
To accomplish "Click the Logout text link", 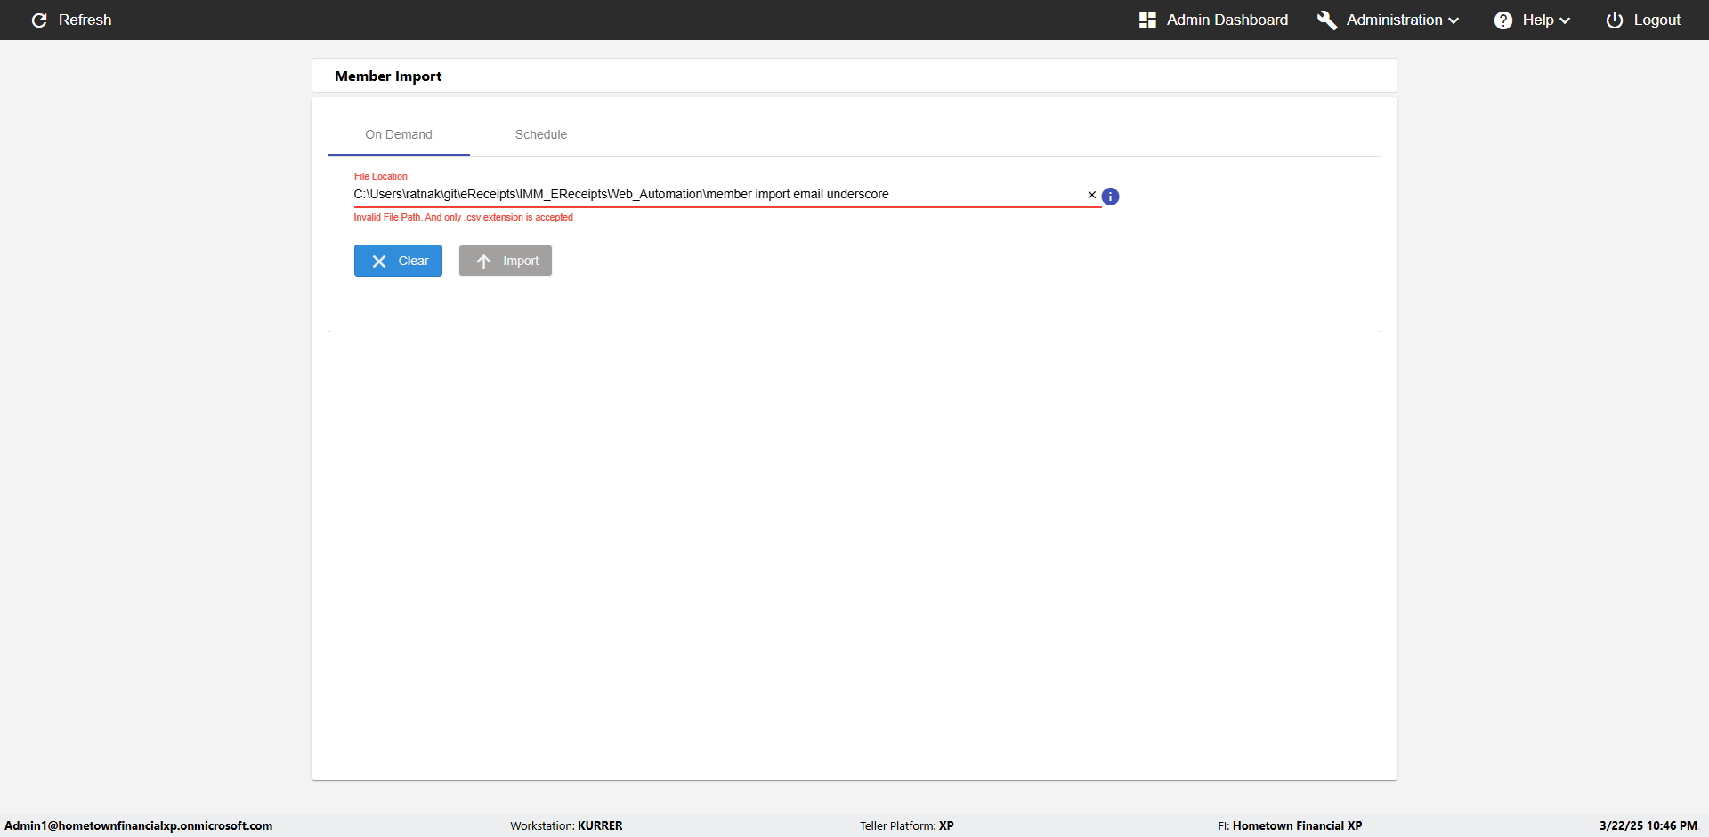I will (x=1657, y=20).
